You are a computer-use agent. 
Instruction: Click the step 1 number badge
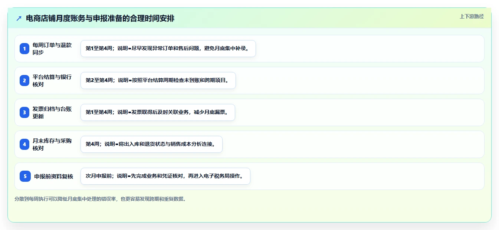coord(24,49)
